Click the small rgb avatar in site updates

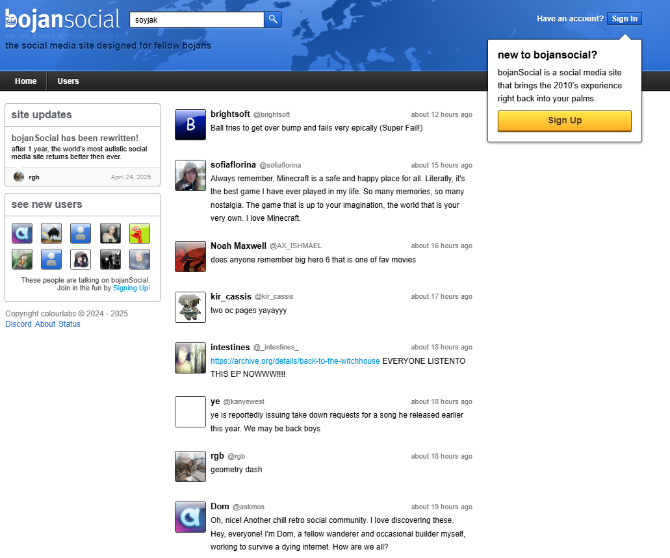19,177
